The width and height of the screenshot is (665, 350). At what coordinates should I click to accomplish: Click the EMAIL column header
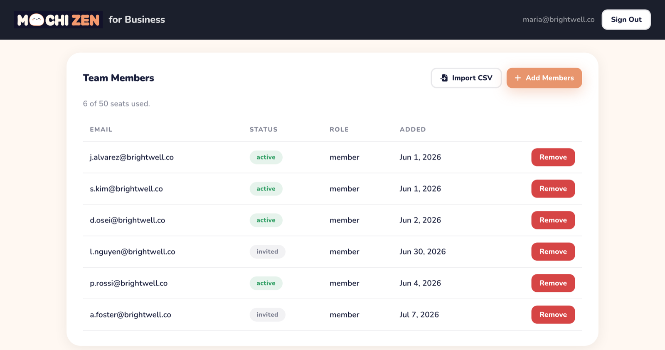[x=101, y=129]
